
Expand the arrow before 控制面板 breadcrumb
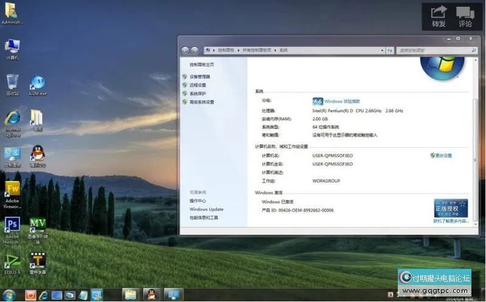pyautogui.click(x=214, y=51)
